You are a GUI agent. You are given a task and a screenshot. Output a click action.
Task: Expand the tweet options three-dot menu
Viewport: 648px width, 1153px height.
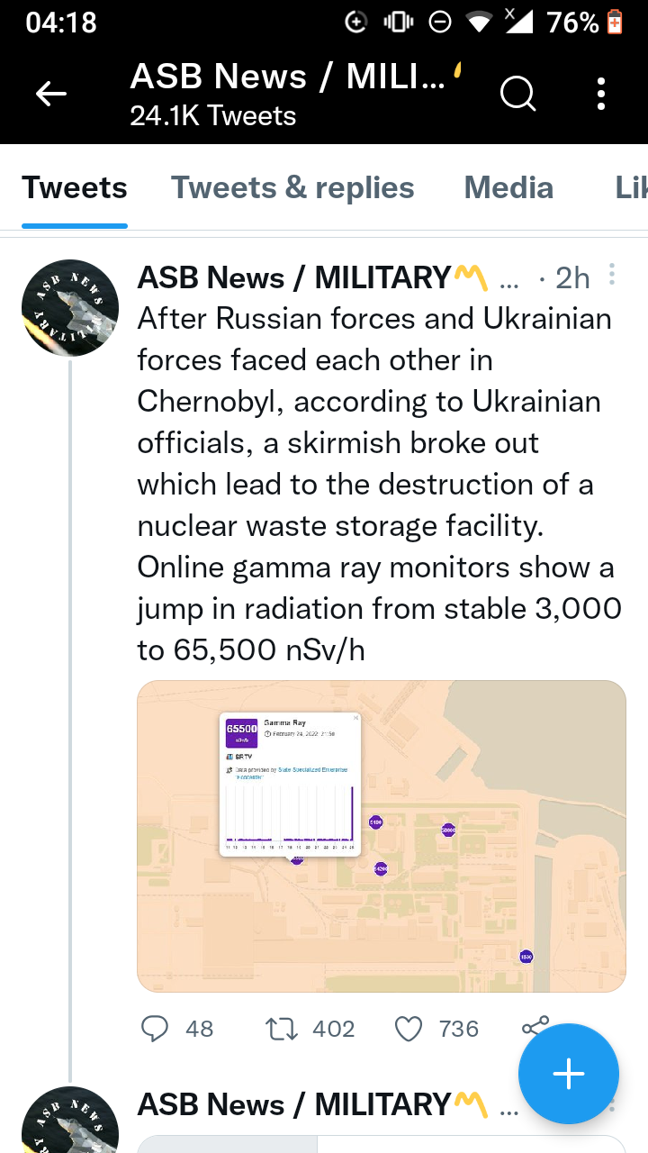click(612, 275)
